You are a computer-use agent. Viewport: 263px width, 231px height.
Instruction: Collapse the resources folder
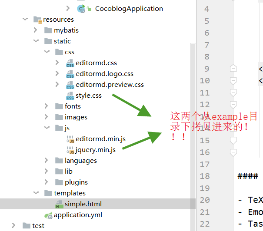25,19
